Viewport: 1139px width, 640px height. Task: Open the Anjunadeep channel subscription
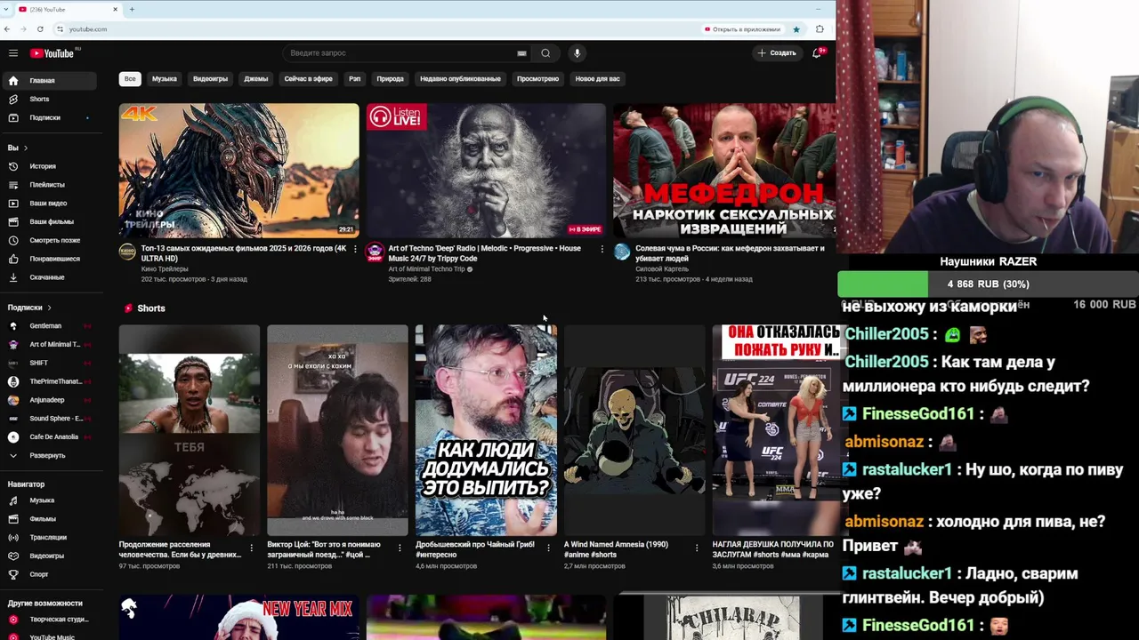(x=48, y=400)
